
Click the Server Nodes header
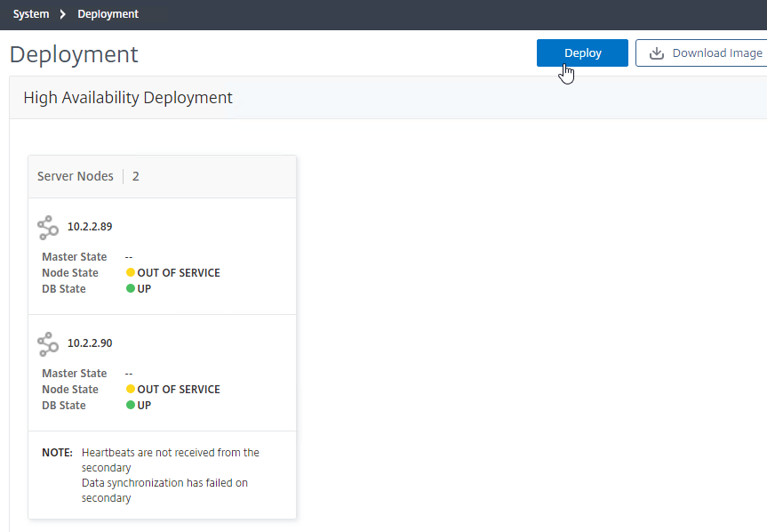click(x=76, y=176)
